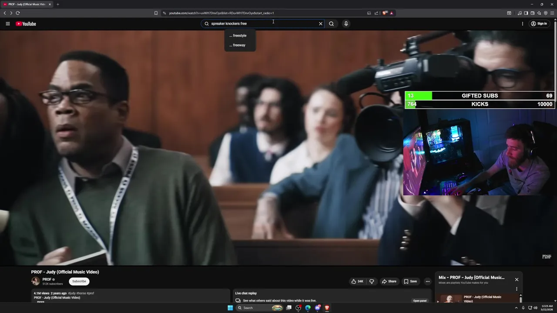Open Microsoft Edge from the taskbar

(308, 308)
